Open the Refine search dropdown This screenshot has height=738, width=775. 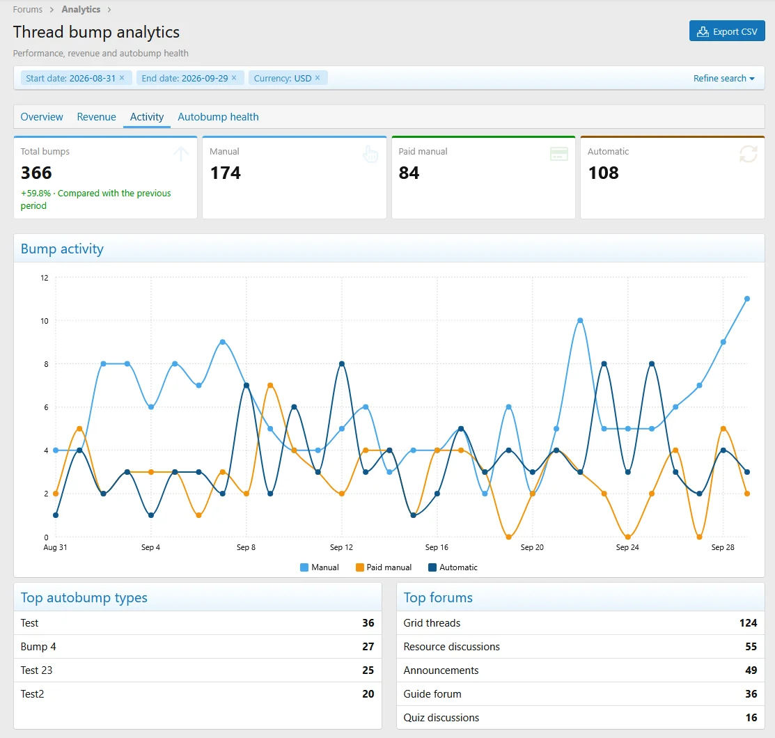tap(723, 78)
